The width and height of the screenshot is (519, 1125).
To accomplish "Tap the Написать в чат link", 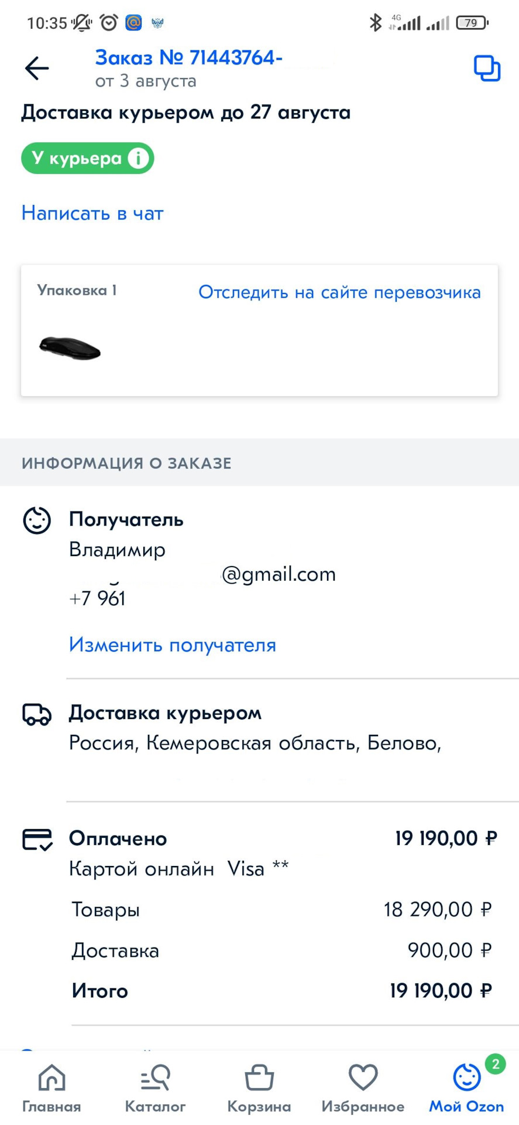I will [92, 213].
